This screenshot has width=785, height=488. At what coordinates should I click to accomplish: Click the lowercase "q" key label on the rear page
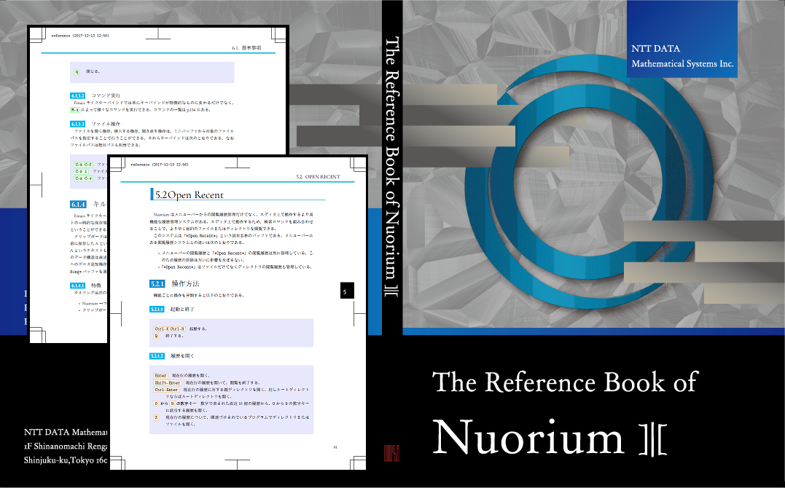[77, 72]
